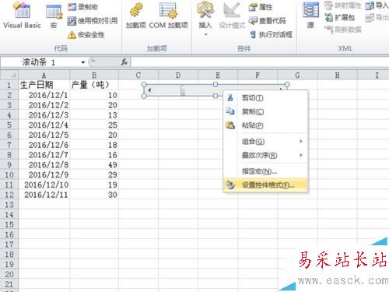The width and height of the screenshot is (389, 292).
Task: Click cell B12 with value 30
Action: [94, 195]
